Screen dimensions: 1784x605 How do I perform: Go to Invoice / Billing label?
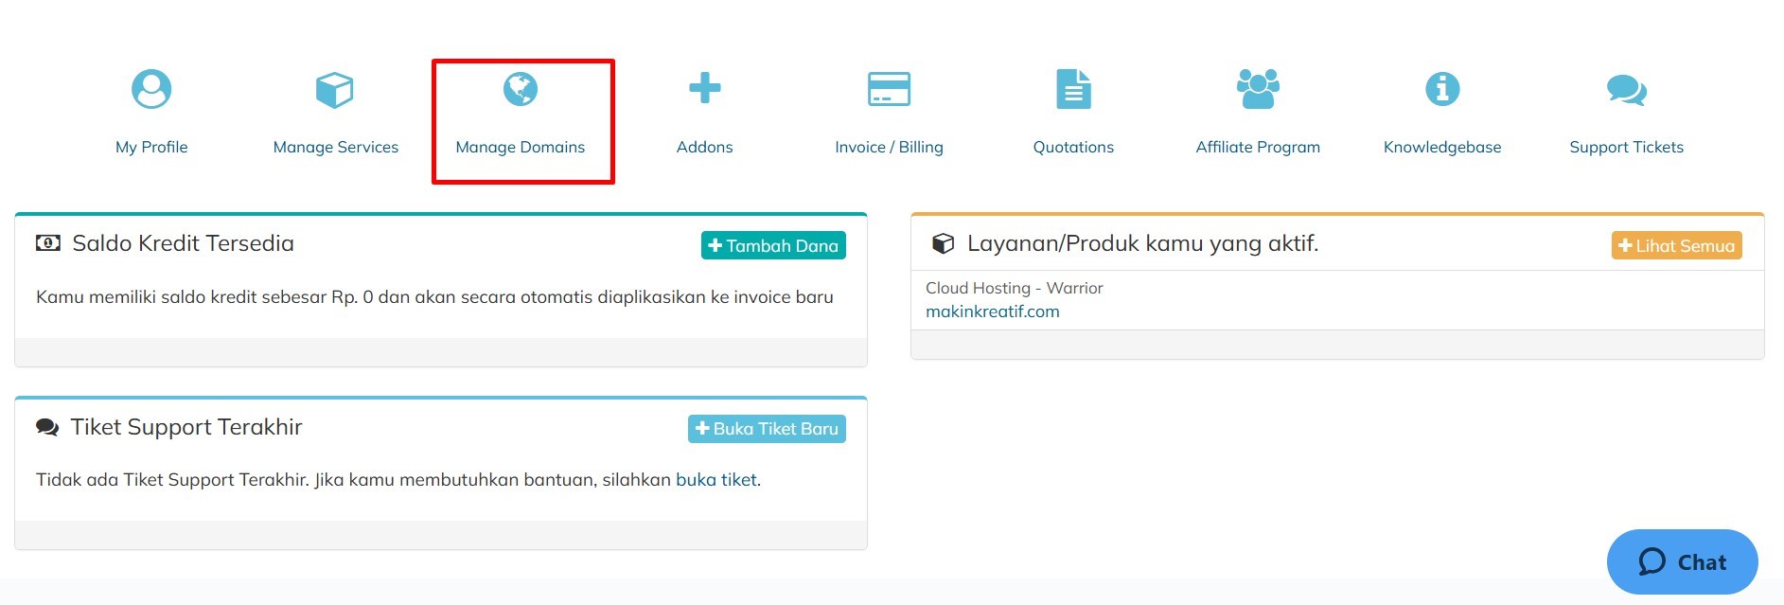coord(889,147)
